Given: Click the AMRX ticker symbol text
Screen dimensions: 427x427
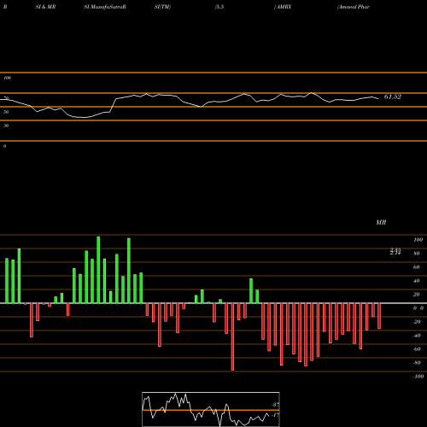Looking at the screenshot, I should point(283,7).
